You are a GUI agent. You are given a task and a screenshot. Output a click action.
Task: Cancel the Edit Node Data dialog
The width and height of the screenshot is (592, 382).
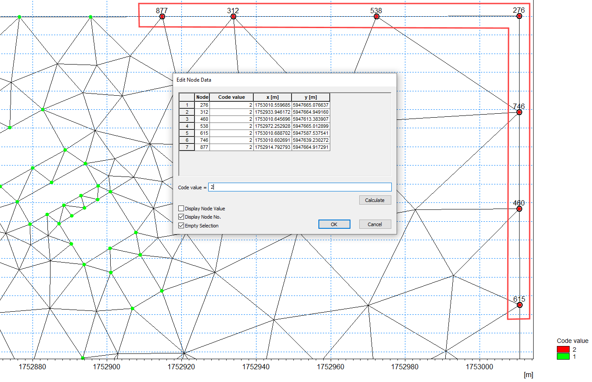click(375, 224)
